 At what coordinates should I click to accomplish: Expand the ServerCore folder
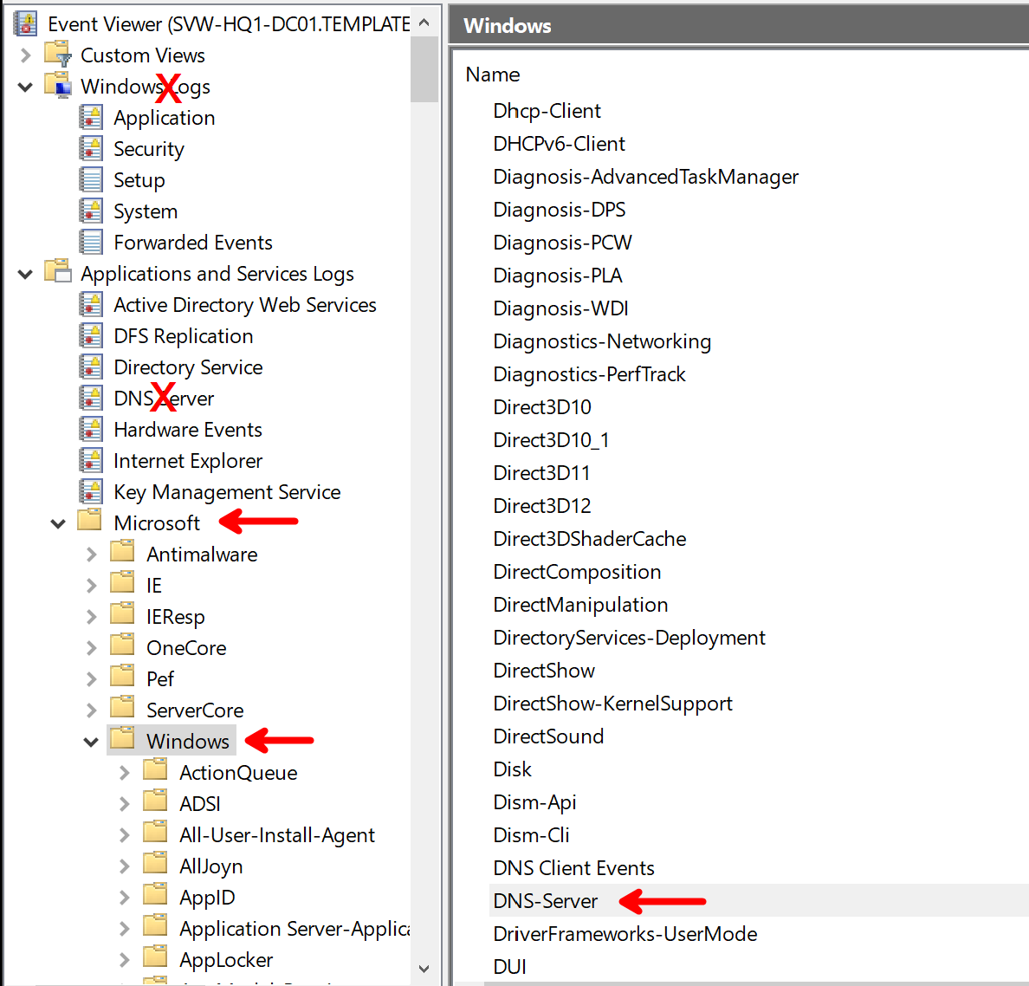[x=91, y=710]
